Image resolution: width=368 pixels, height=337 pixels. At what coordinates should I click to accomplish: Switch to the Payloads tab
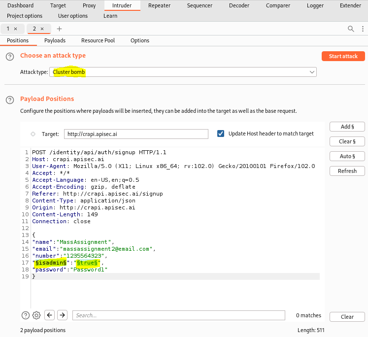(x=55, y=40)
